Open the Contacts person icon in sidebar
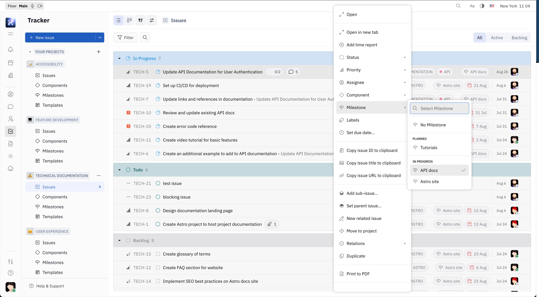This screenshot has height=297, width=539. (11, 94)
